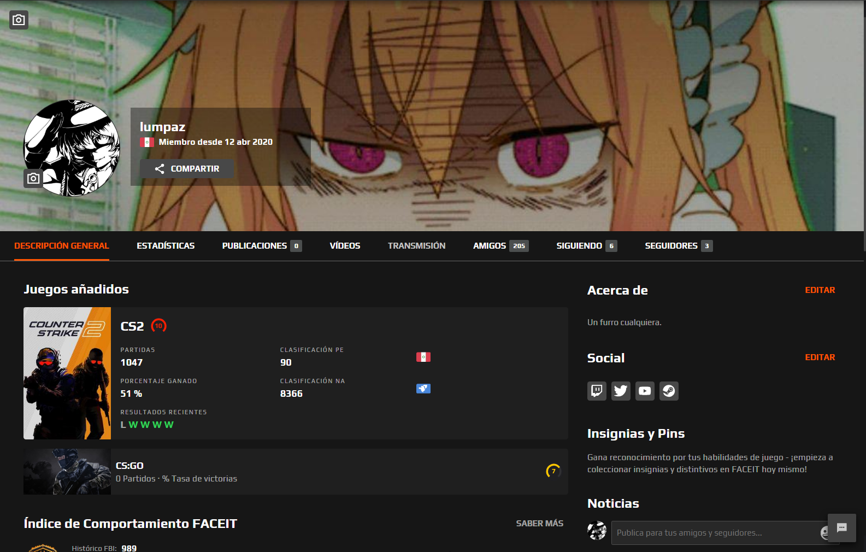Open the Seguidores tab

679,246
